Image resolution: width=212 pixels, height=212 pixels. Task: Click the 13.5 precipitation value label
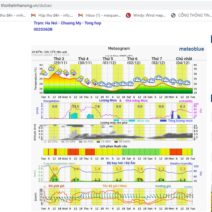point(76,106)
